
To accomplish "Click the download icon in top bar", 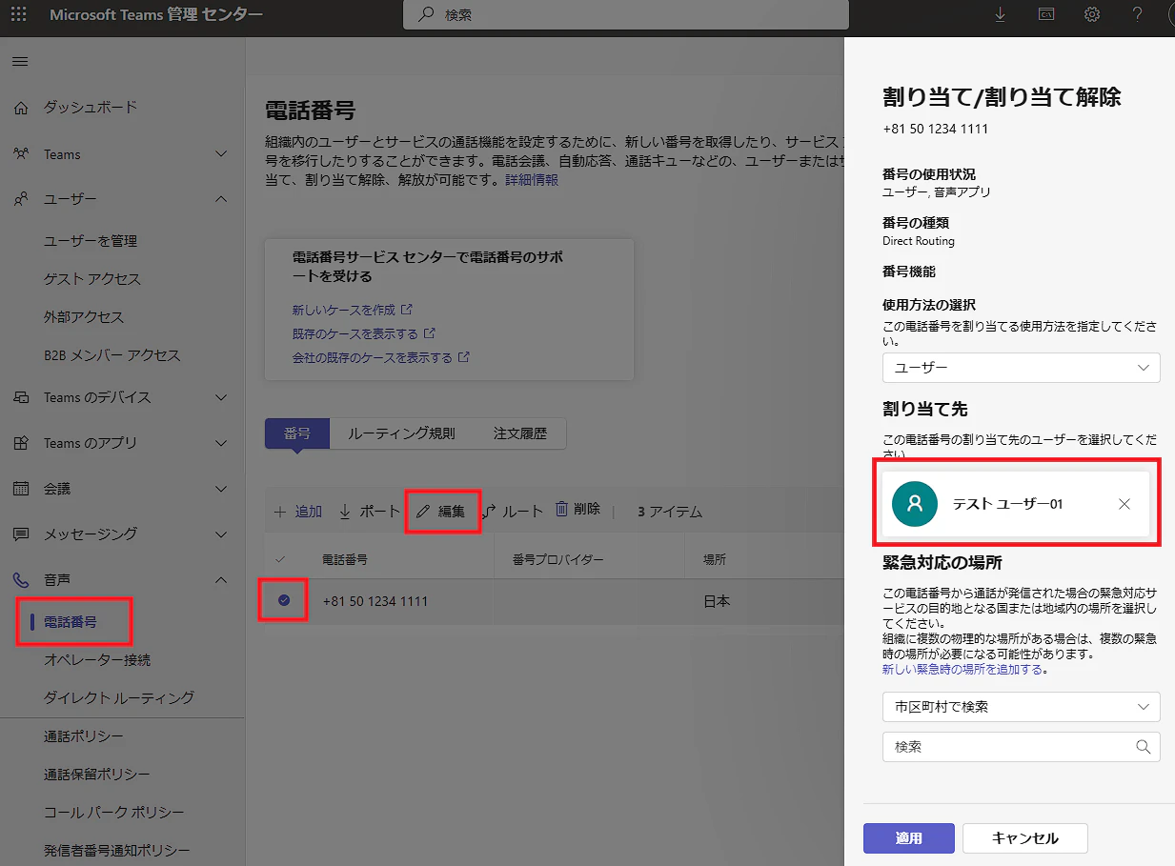I will click(1000, 14).
